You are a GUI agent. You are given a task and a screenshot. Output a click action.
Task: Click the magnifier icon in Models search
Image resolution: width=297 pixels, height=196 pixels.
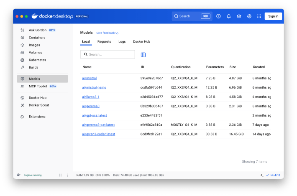coord(86,54)
